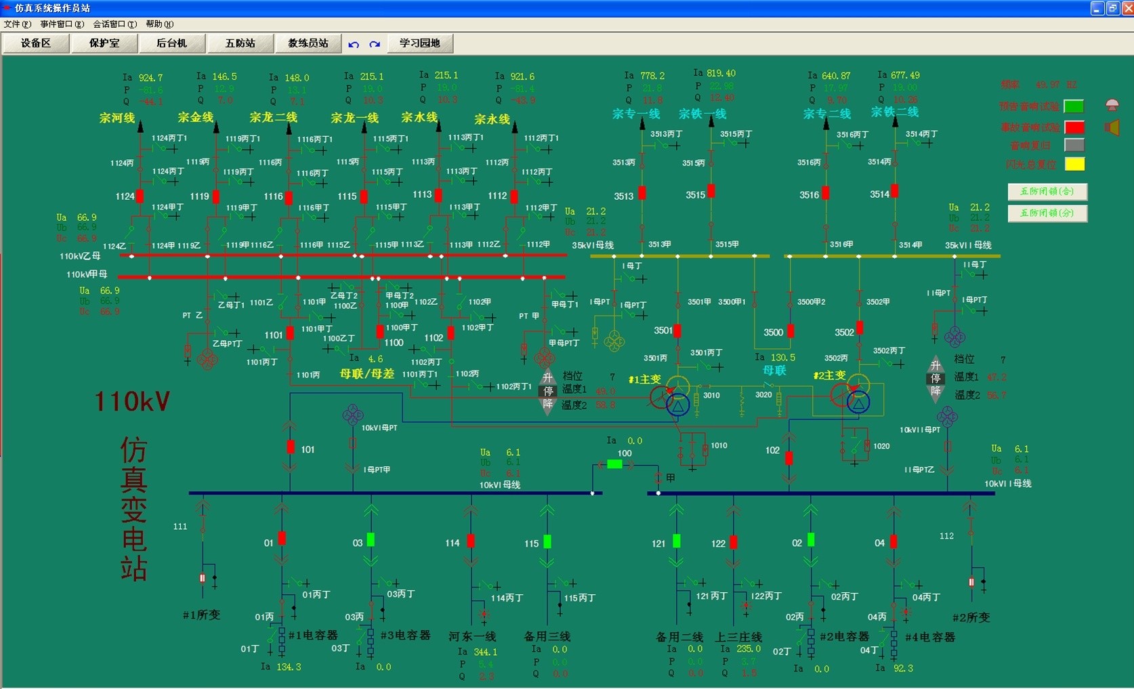Open the 会话窗口 menu

pyautogui.click(x=114, y=24)
